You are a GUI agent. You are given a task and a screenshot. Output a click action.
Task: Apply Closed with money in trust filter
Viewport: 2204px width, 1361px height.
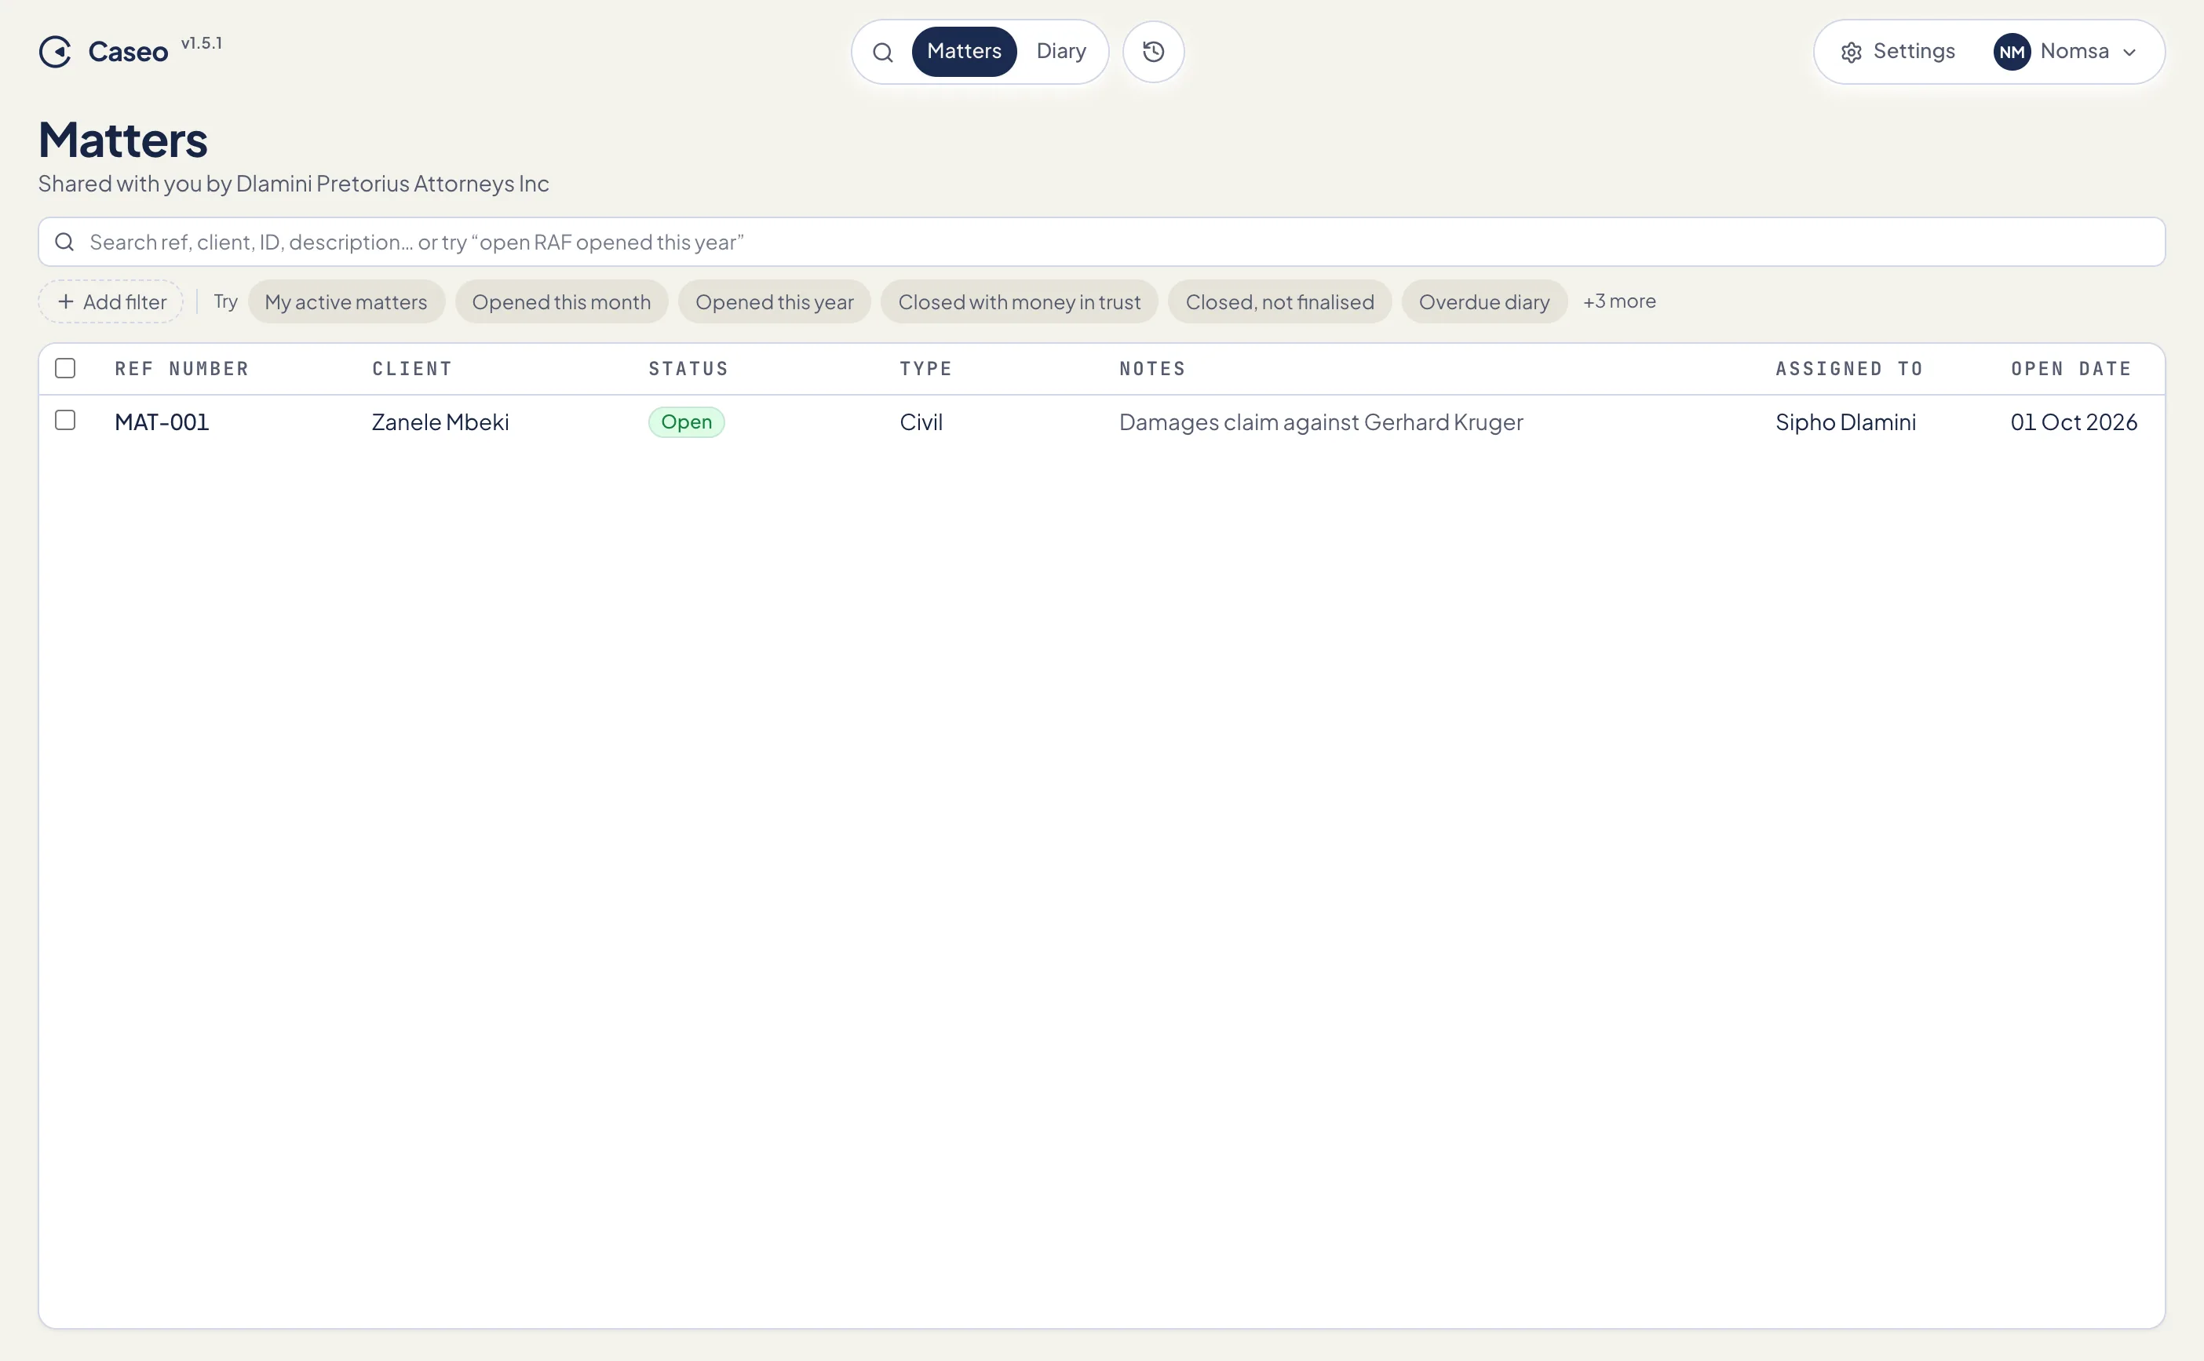[1019, 301]
